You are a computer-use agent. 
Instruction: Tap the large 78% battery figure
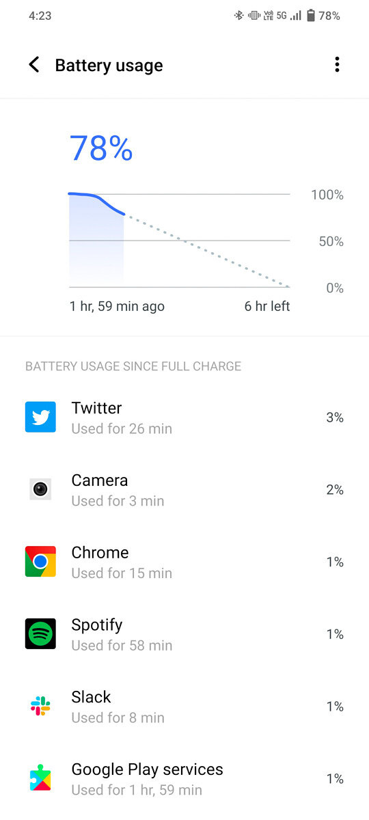point(101,148)
